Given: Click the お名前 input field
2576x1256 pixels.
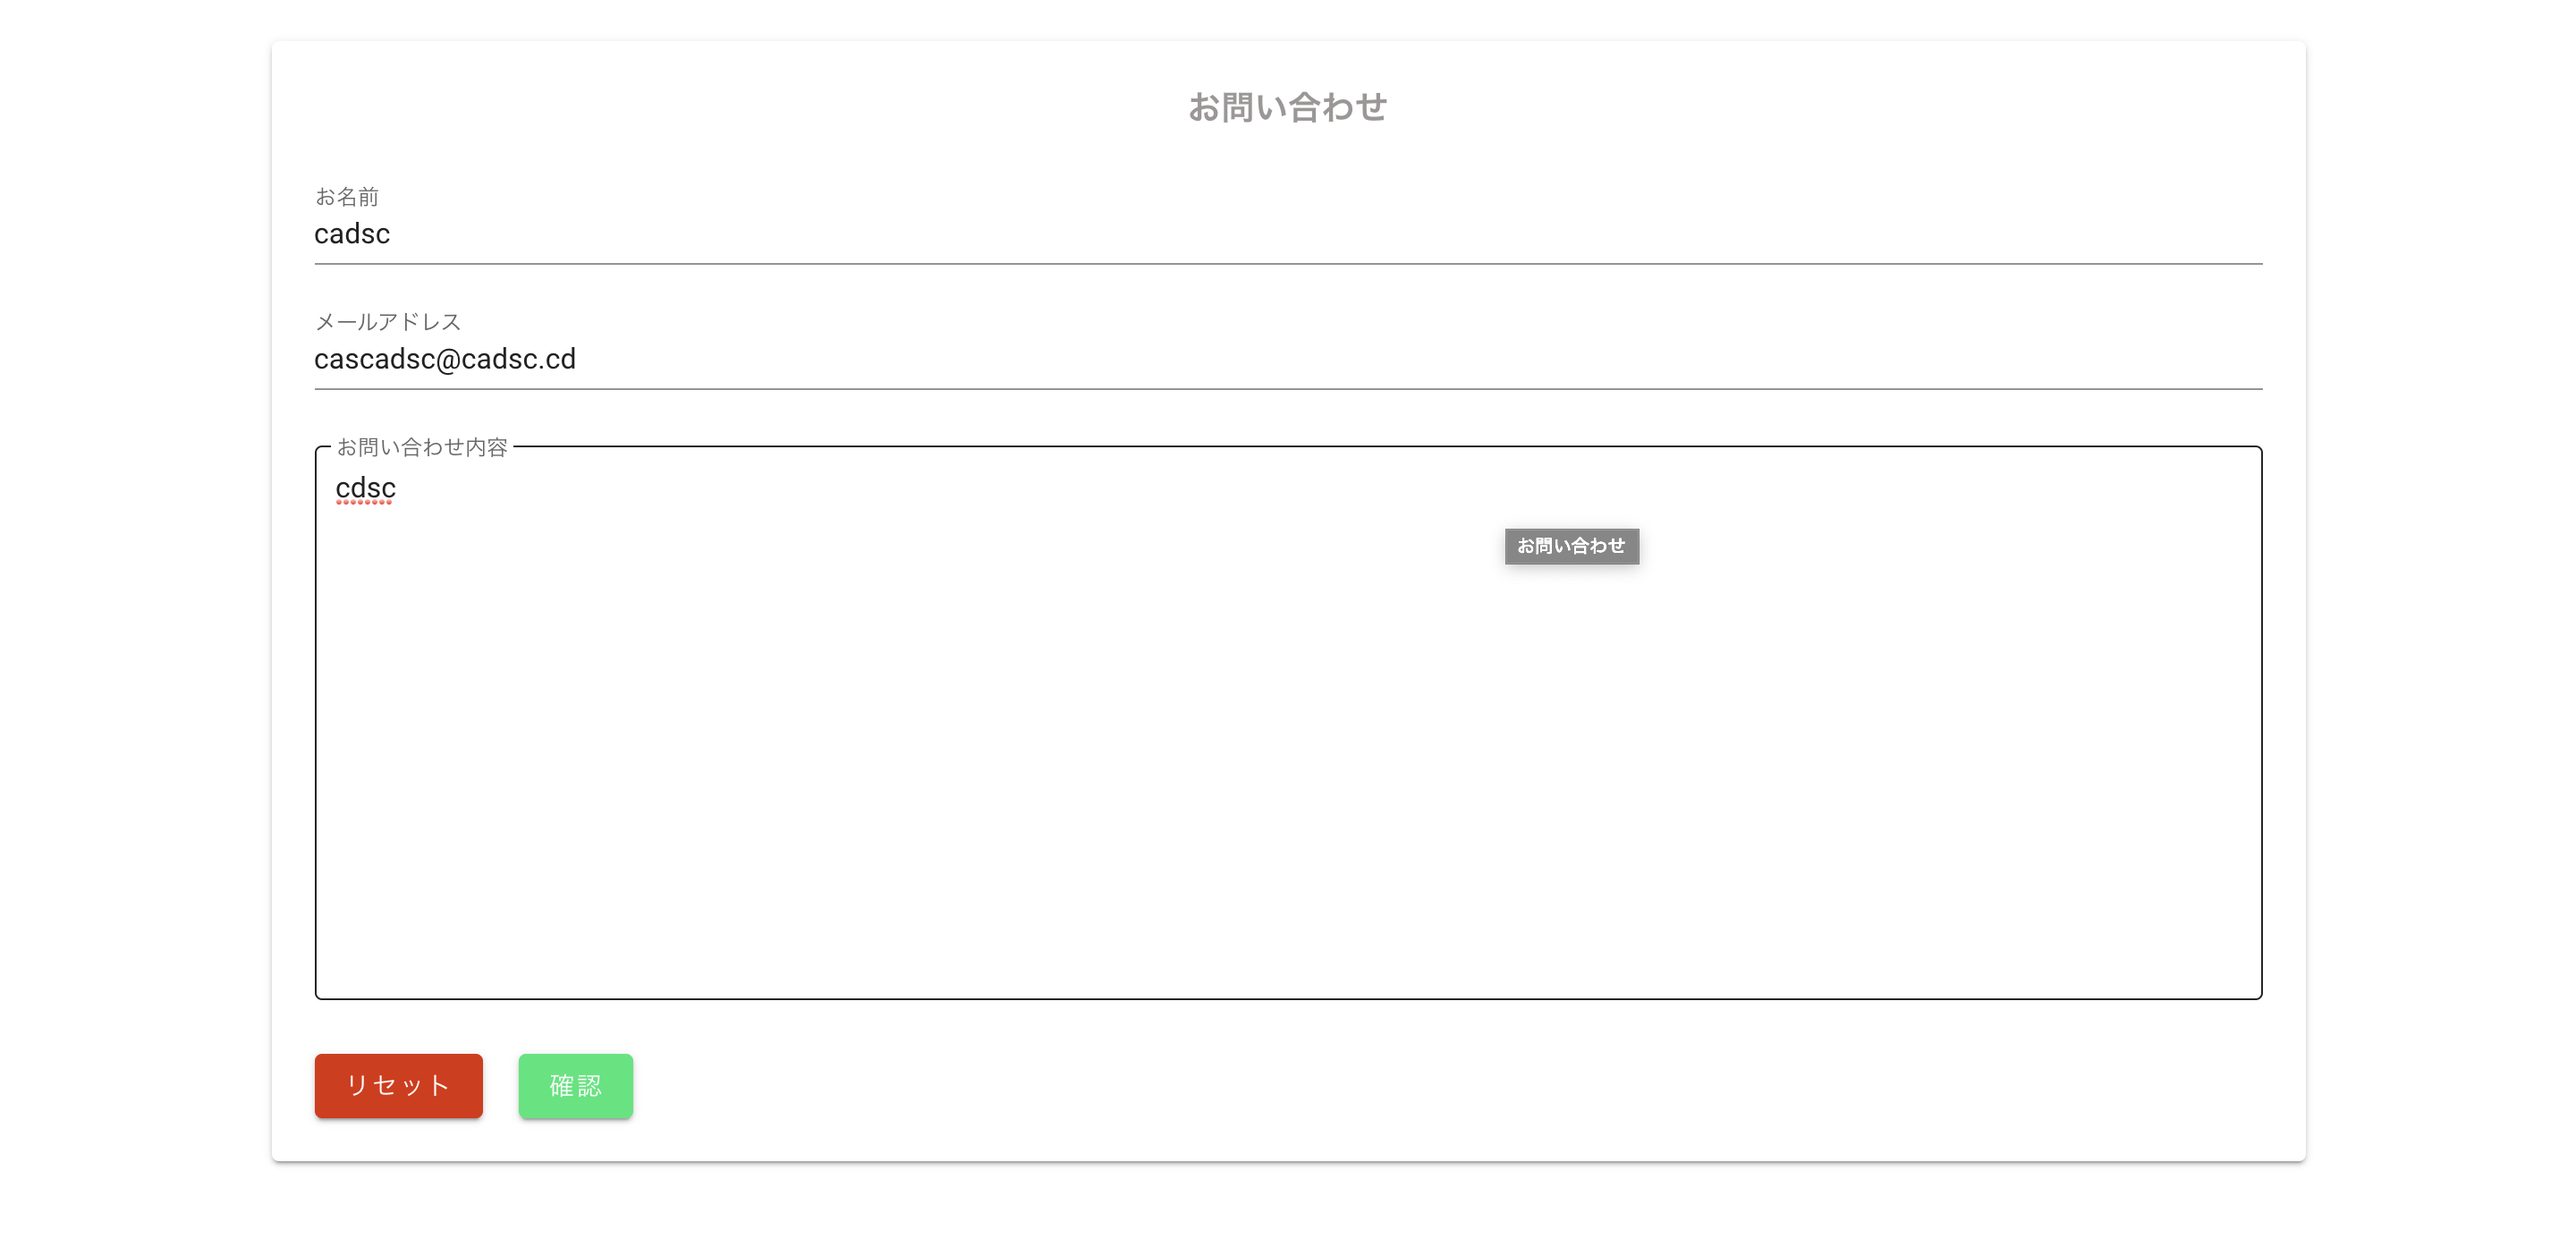Looking at the screenshot, I should click(1290, 233).
